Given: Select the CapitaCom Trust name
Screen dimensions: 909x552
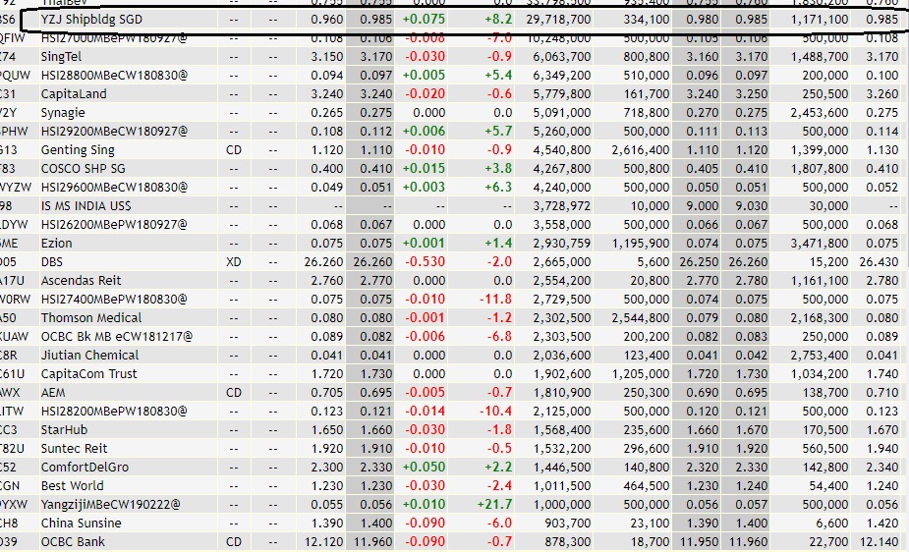Looking at the screenshot, I should coord(88,374).
